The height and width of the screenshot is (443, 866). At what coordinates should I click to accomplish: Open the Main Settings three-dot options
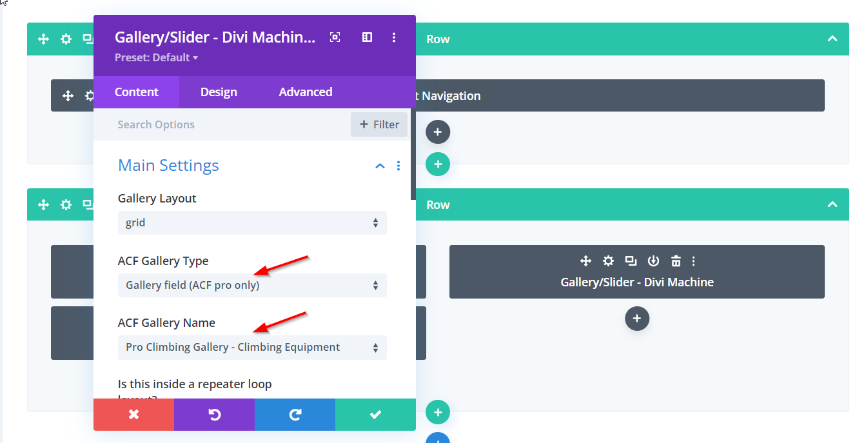(x=399, y=166)
